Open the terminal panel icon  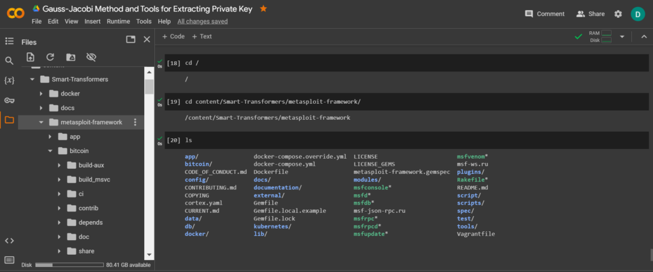coord(9,260)
